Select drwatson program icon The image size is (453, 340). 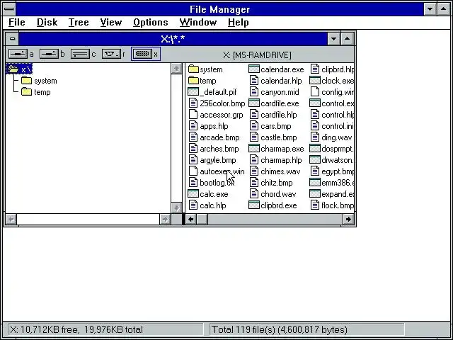click(315, 160)
